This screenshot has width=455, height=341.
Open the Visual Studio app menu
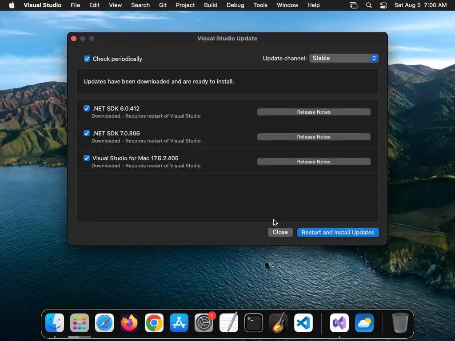(42, 5)
